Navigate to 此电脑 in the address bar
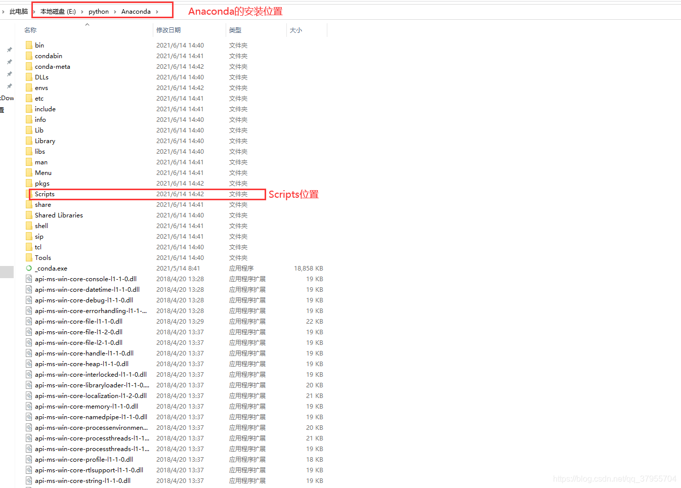The image size is (681, 488). point(19,11)
